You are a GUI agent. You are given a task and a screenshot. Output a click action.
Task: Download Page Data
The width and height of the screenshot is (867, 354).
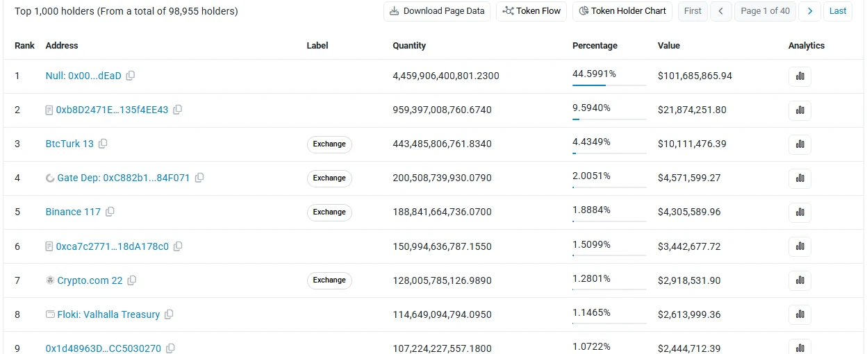pyautogui.click(x=437, y=11)
